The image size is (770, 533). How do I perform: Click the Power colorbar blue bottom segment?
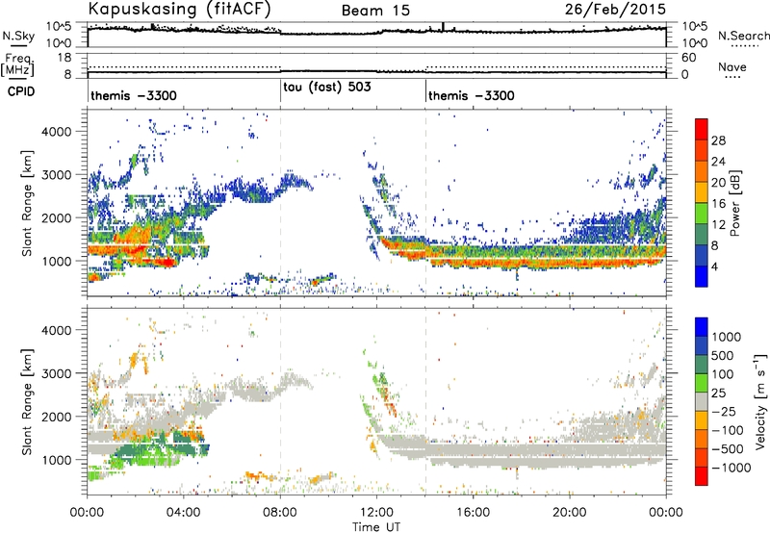click(x=702, y=277)
